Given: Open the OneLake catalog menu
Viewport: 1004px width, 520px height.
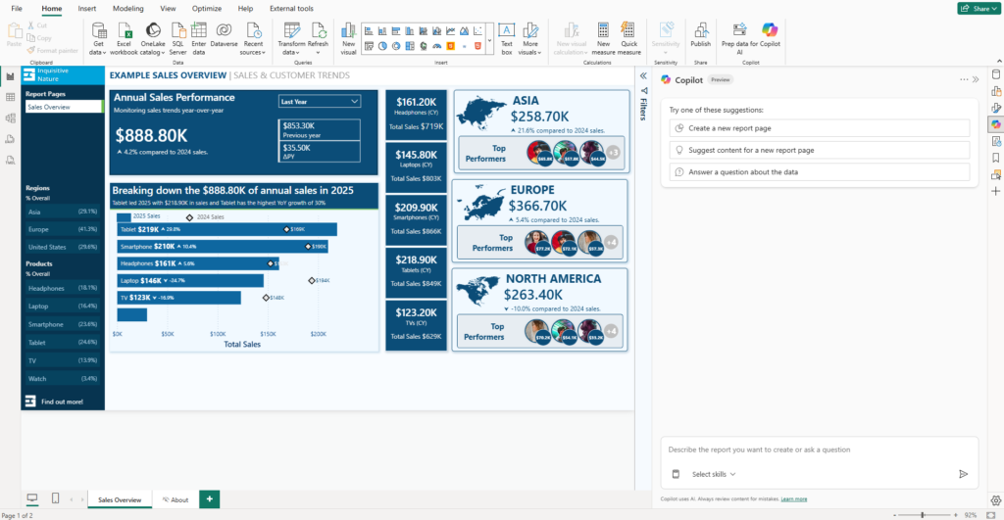Looking at the screenshot, I should (152, 38).
